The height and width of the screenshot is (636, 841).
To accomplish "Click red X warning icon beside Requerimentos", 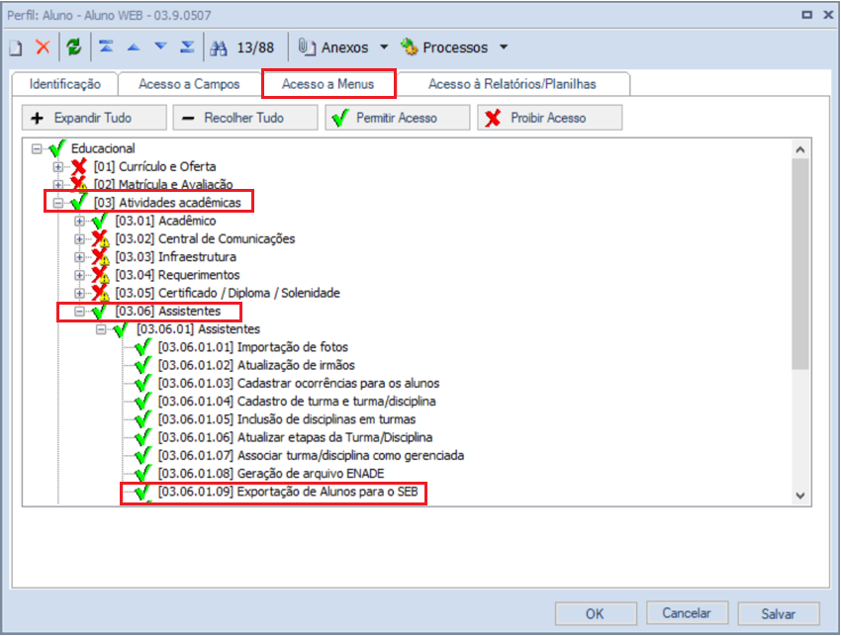I will pyautogui.click(x=100, y=275).
